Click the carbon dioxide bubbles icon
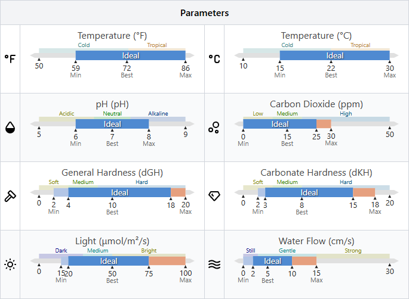The image size is (409, 299). [214, 127]
